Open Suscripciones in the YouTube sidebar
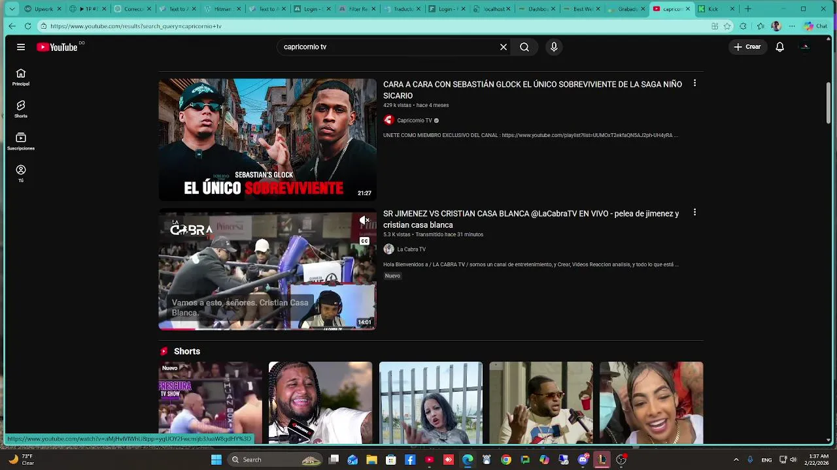Viewport: 837px width, 470px height. tap(21, 141)
